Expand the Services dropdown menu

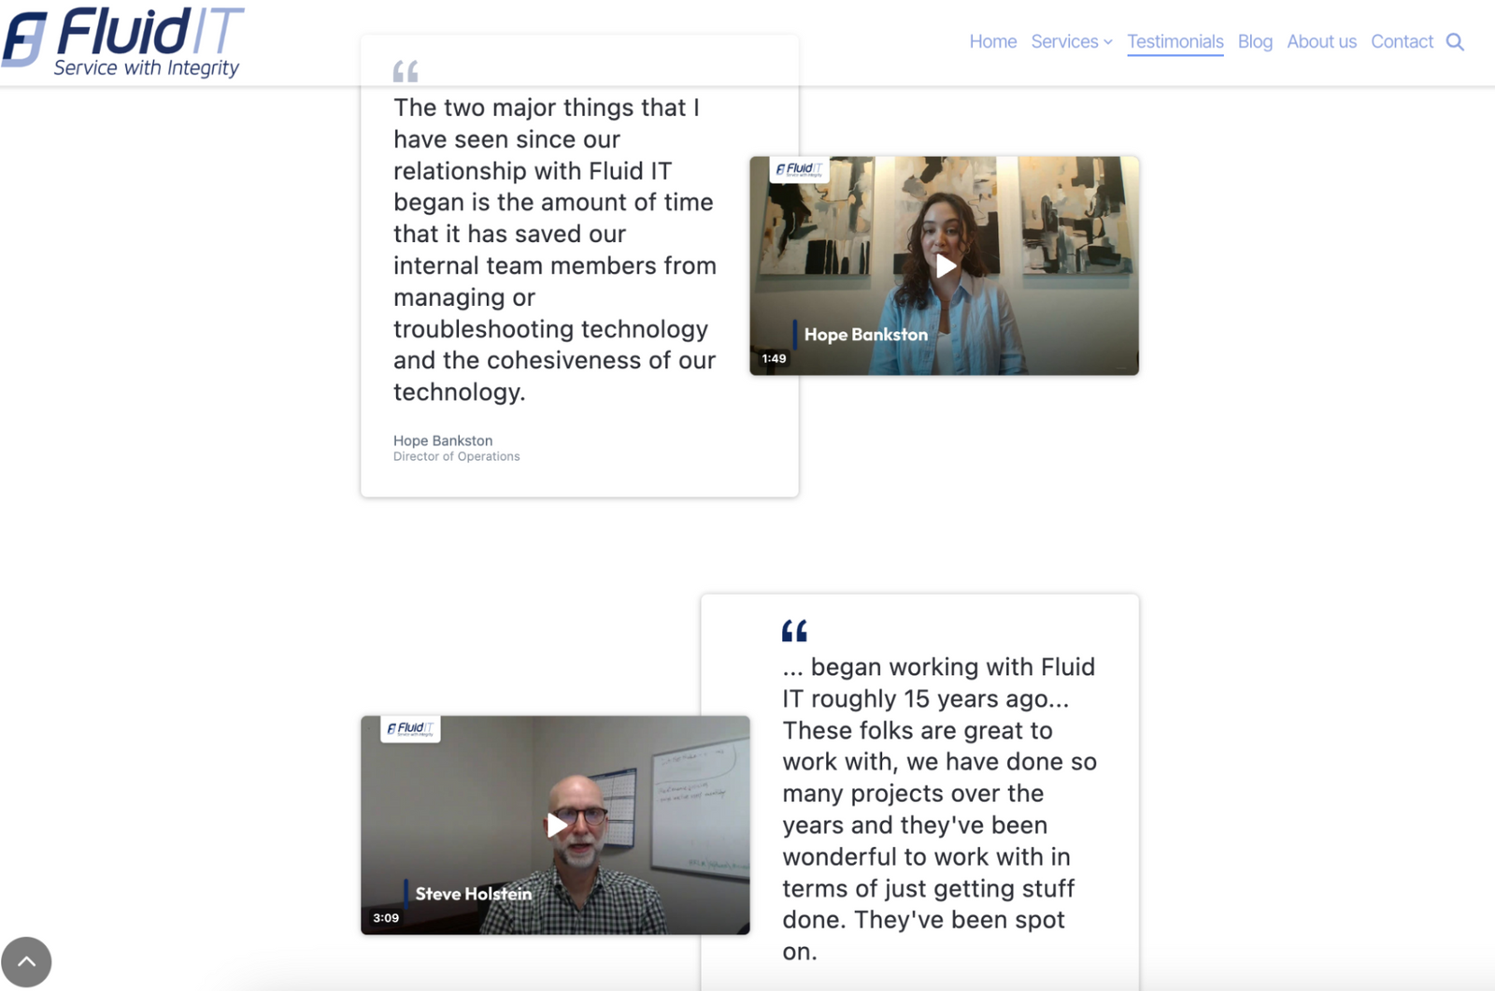pyautogui.click(x=1064, y=41)
